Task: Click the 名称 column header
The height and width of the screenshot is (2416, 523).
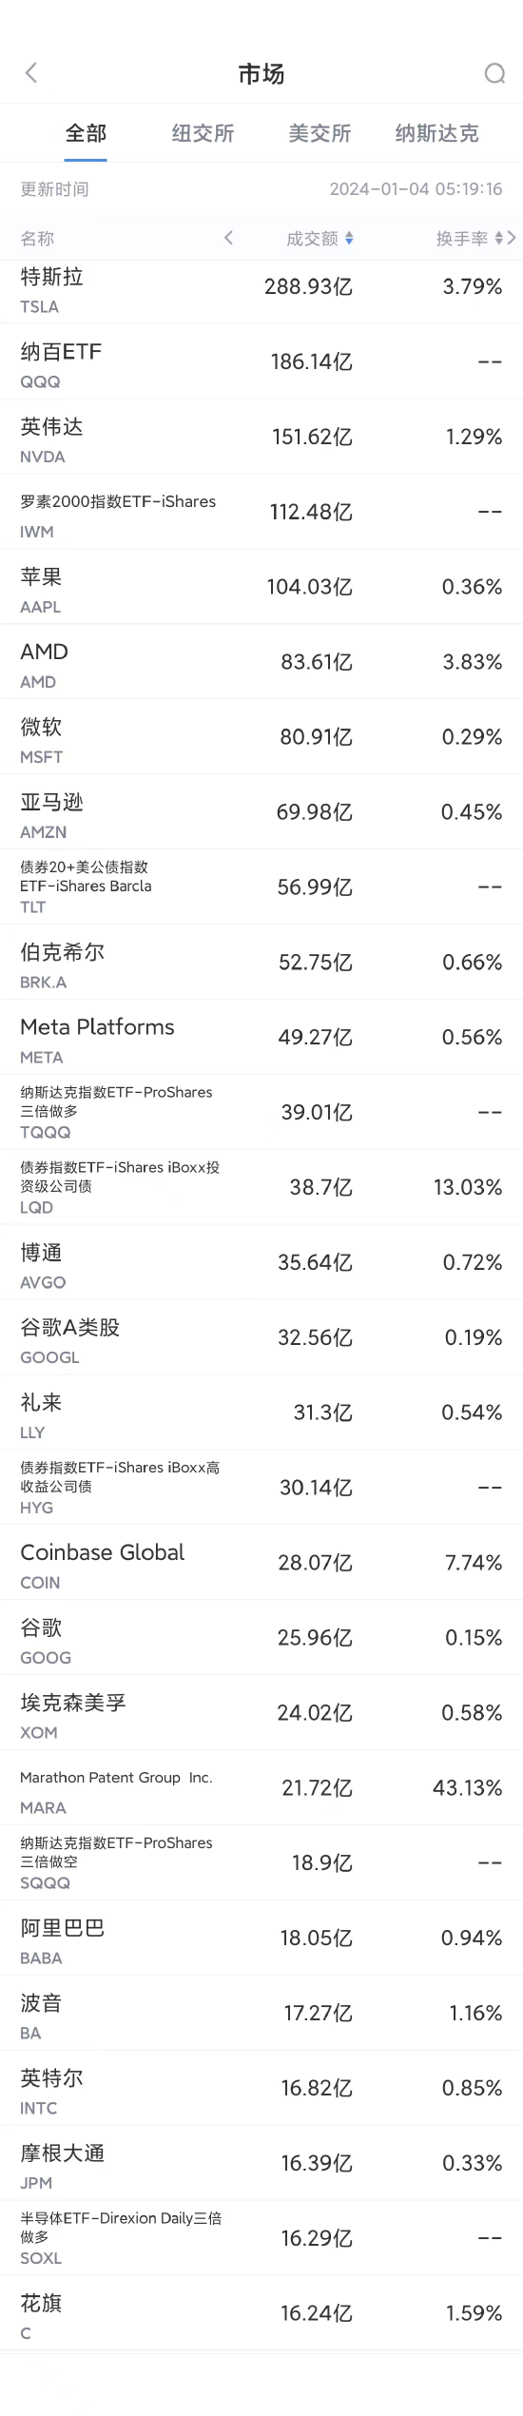Action: (x=38, y=239)
